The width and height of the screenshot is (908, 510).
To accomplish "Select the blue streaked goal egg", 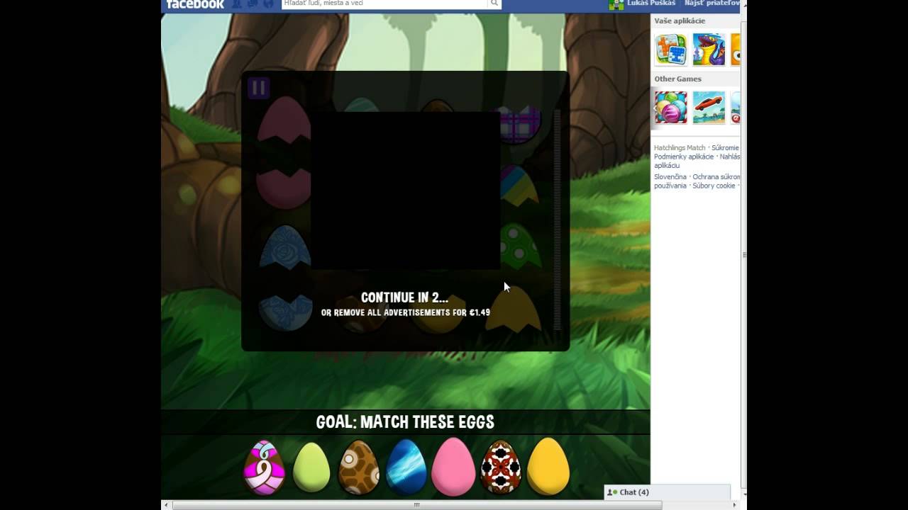I will point(406,467).
